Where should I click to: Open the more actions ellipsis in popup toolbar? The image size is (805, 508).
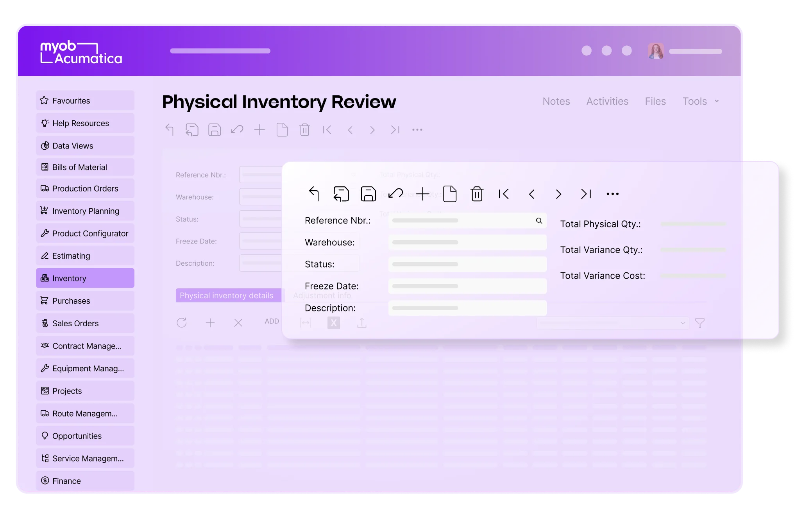coord(612,194)
